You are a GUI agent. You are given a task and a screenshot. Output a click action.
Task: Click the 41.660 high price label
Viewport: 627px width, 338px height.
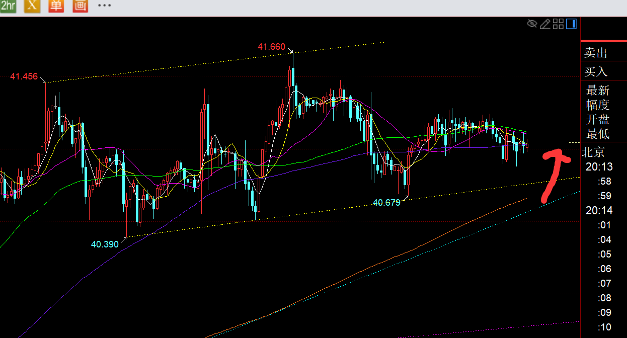[x=271, y=47]
